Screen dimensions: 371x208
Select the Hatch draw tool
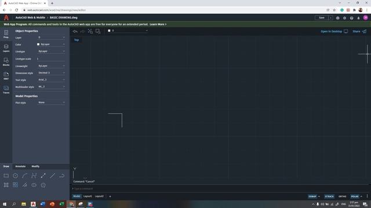[6, 185]
